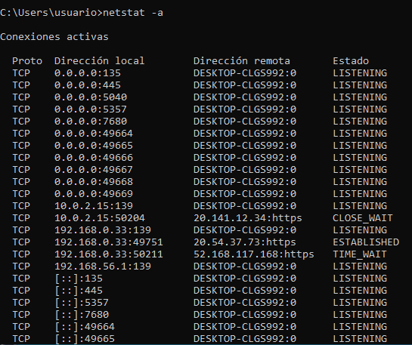Click the Dirección local column header

click(x=100, y=61)
